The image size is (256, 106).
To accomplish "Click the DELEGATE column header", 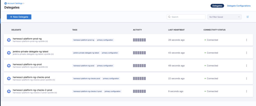I will 16,30.
